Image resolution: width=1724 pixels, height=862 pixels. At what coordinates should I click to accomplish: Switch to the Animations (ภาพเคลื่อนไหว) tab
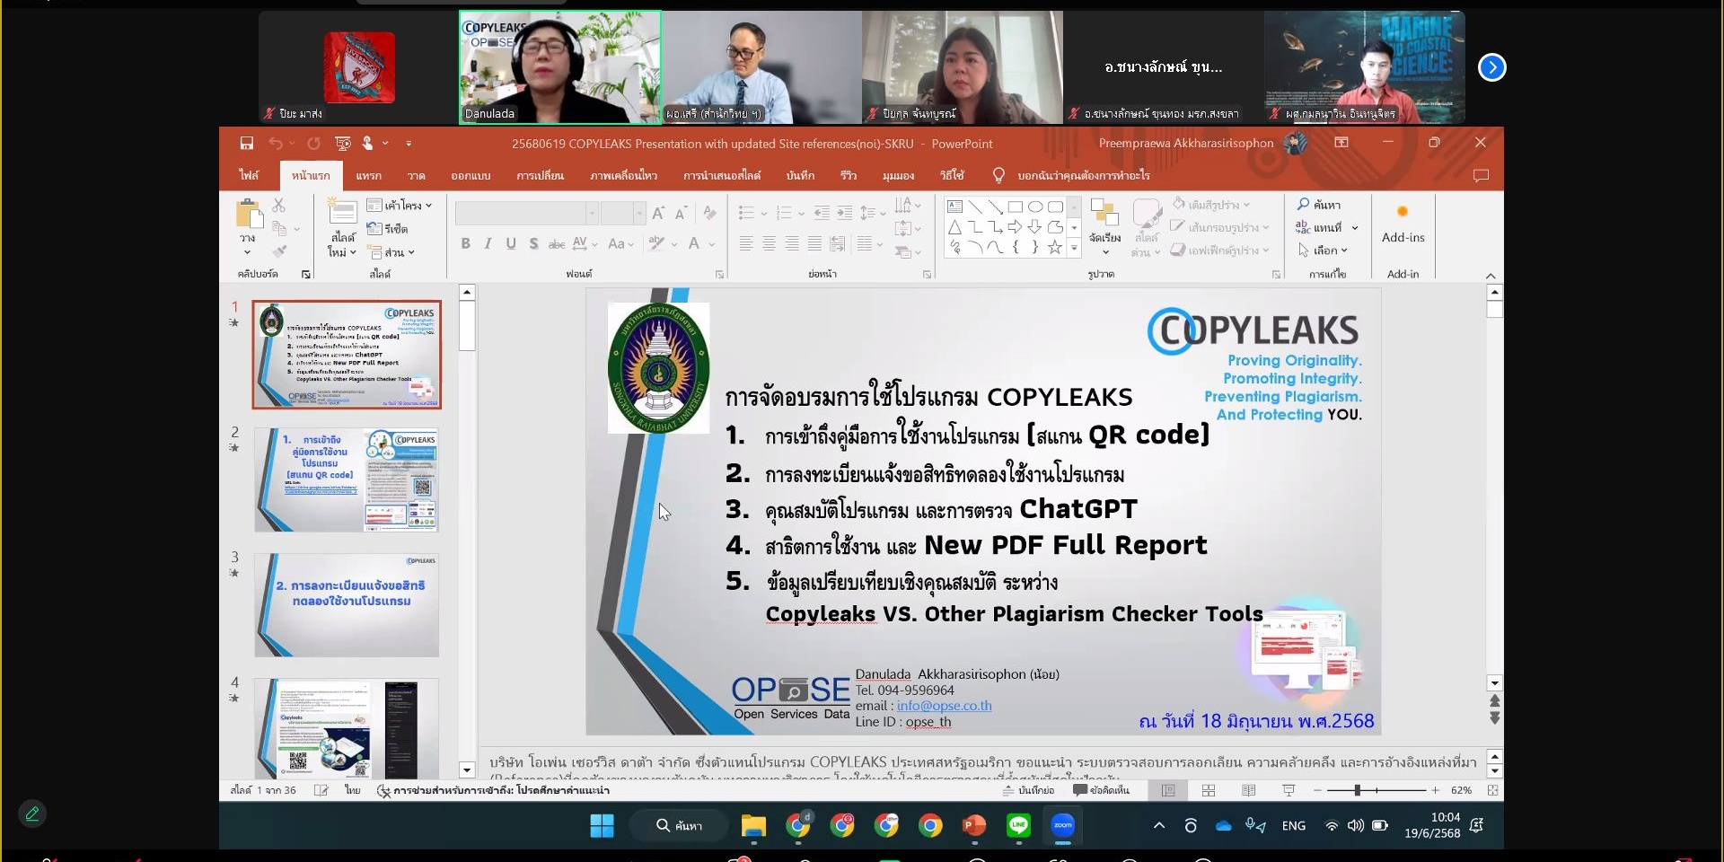pyautogui.click(x=623, y=175)
